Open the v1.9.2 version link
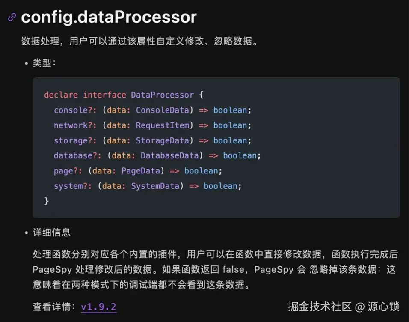The width and height of the screenshot is (409, 322). (x=98, y=307)
